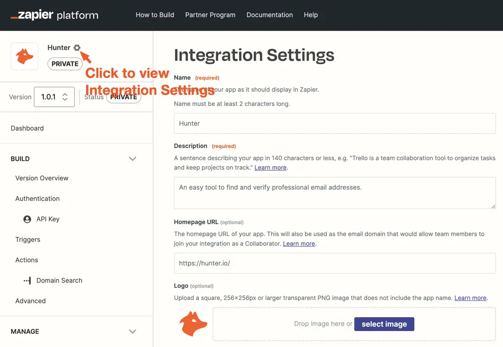Open Triggers section

[28, 240]
